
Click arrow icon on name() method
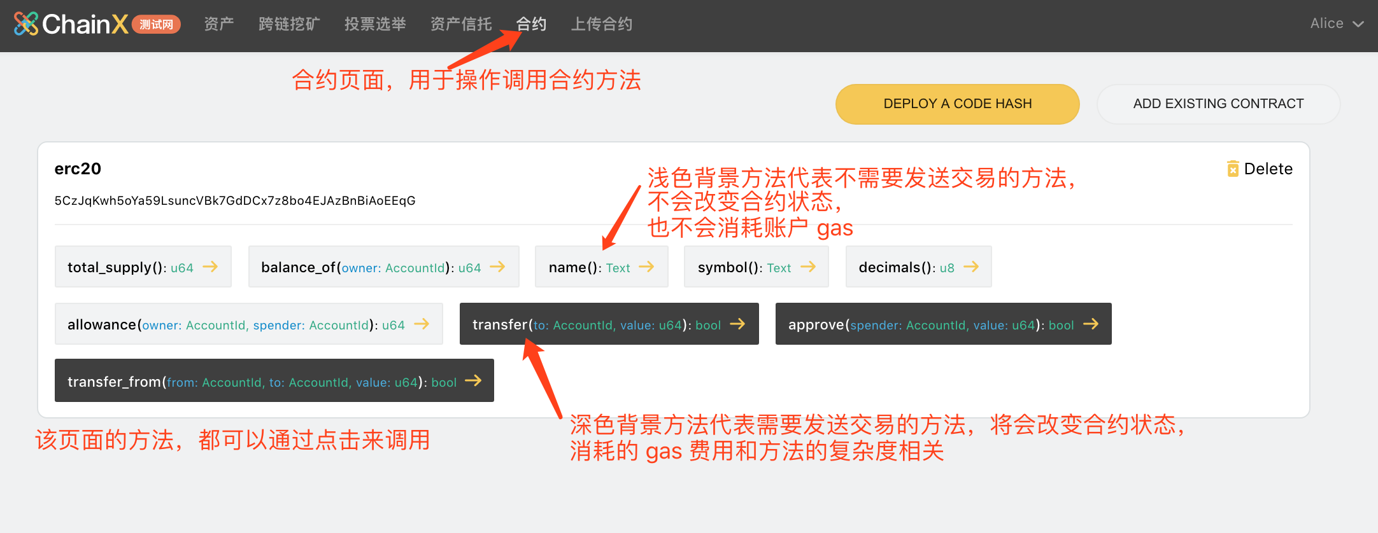[x=646, y=266]
